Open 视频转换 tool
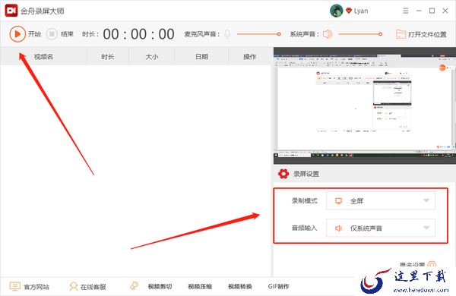The height and width of the screenshot is (296, 456). (240, 287)
